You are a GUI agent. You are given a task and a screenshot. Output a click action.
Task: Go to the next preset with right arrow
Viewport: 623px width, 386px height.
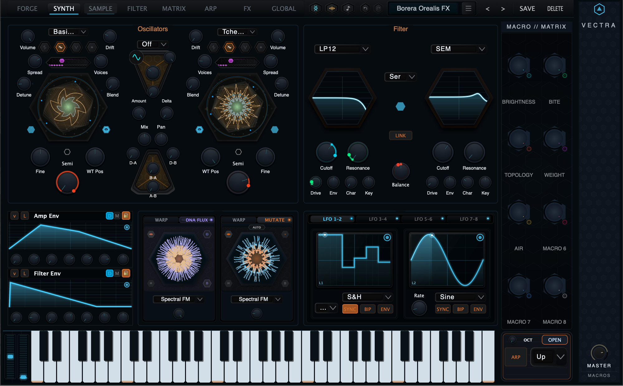click(x=503, y=9)
